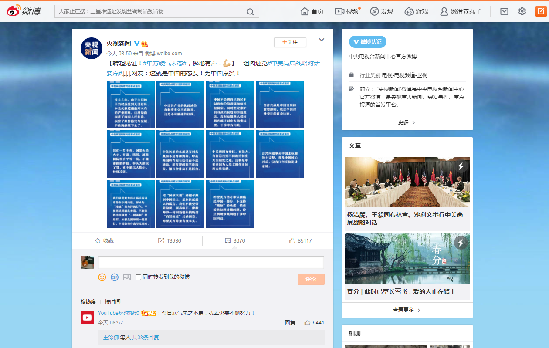The image size is (549, 348).
Task: Follow 央视新闻 with +关注 button
Action: coord(290,42)
